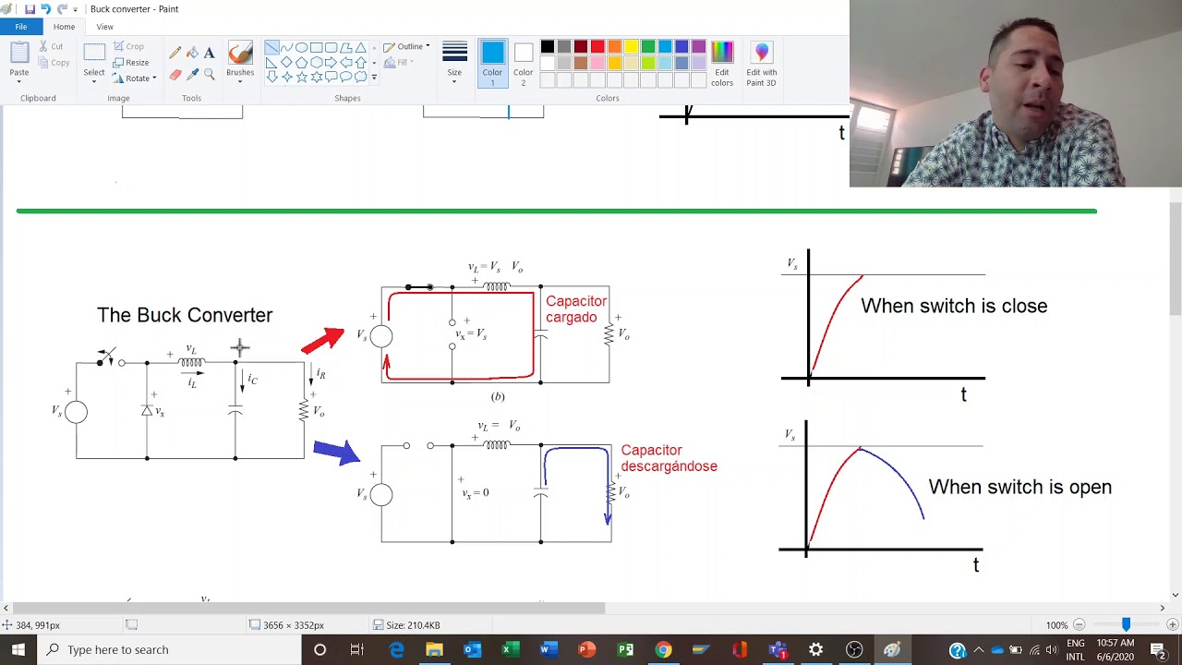The image size is (1182, 665).
Task: Click the taskbar search box
Action: 169,650
